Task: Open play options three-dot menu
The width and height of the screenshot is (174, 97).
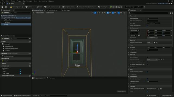Action: click(122, 7)
